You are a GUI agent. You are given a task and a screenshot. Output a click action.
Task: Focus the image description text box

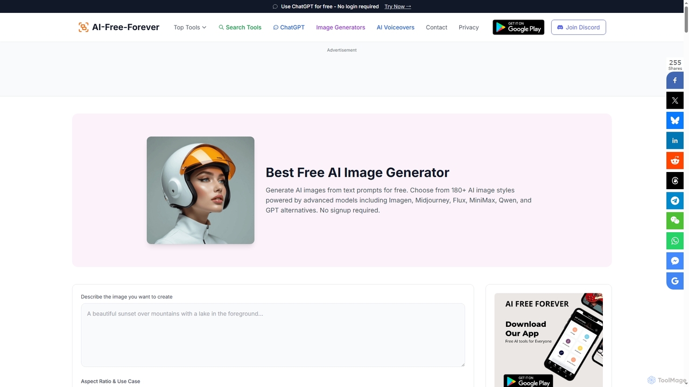click(273, 335)
